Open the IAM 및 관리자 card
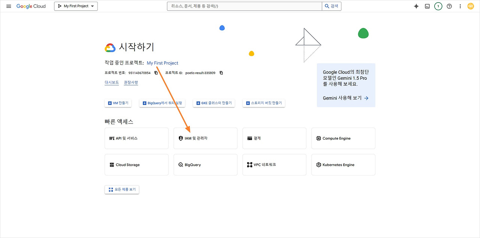The width and height of the screenshot is (480, 238). pos(205,138)
